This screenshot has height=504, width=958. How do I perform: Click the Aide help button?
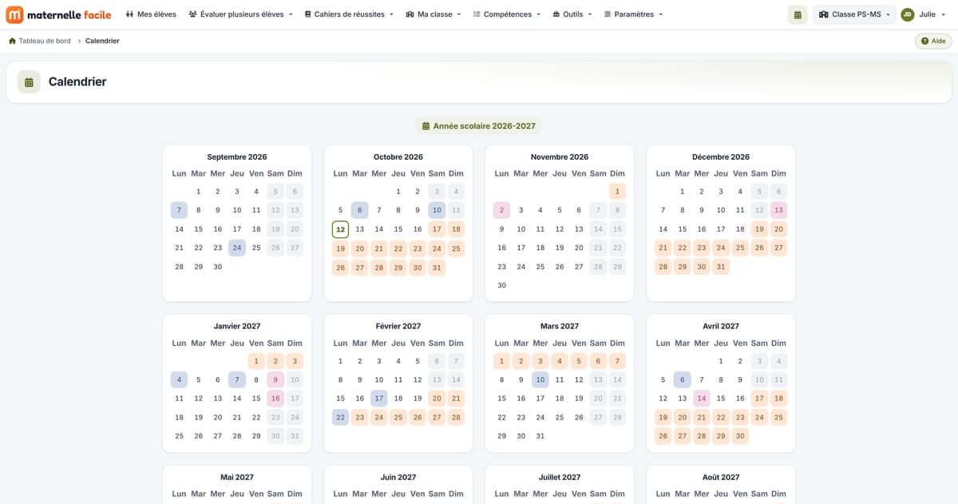click(933, 41)
